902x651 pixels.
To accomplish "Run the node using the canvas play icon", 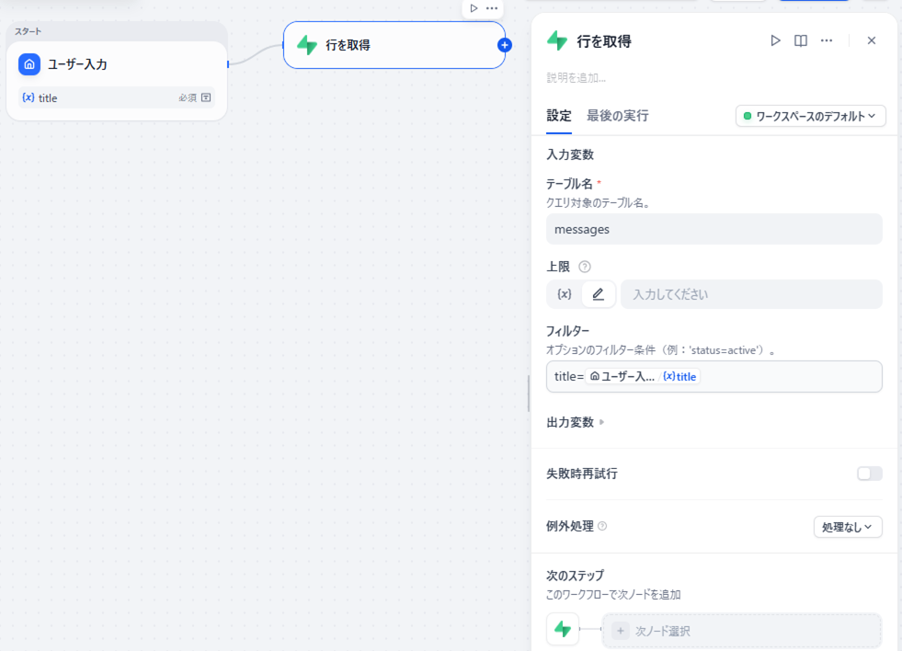I will (474, 8).
